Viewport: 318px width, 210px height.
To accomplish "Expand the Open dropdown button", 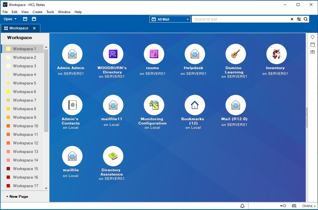I will click(x=10, y=19).
